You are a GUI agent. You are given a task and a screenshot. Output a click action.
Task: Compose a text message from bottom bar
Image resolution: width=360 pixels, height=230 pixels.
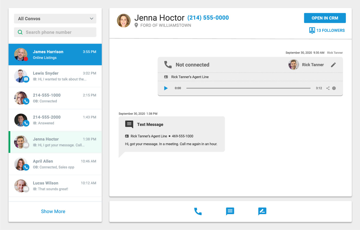point(230,211)
